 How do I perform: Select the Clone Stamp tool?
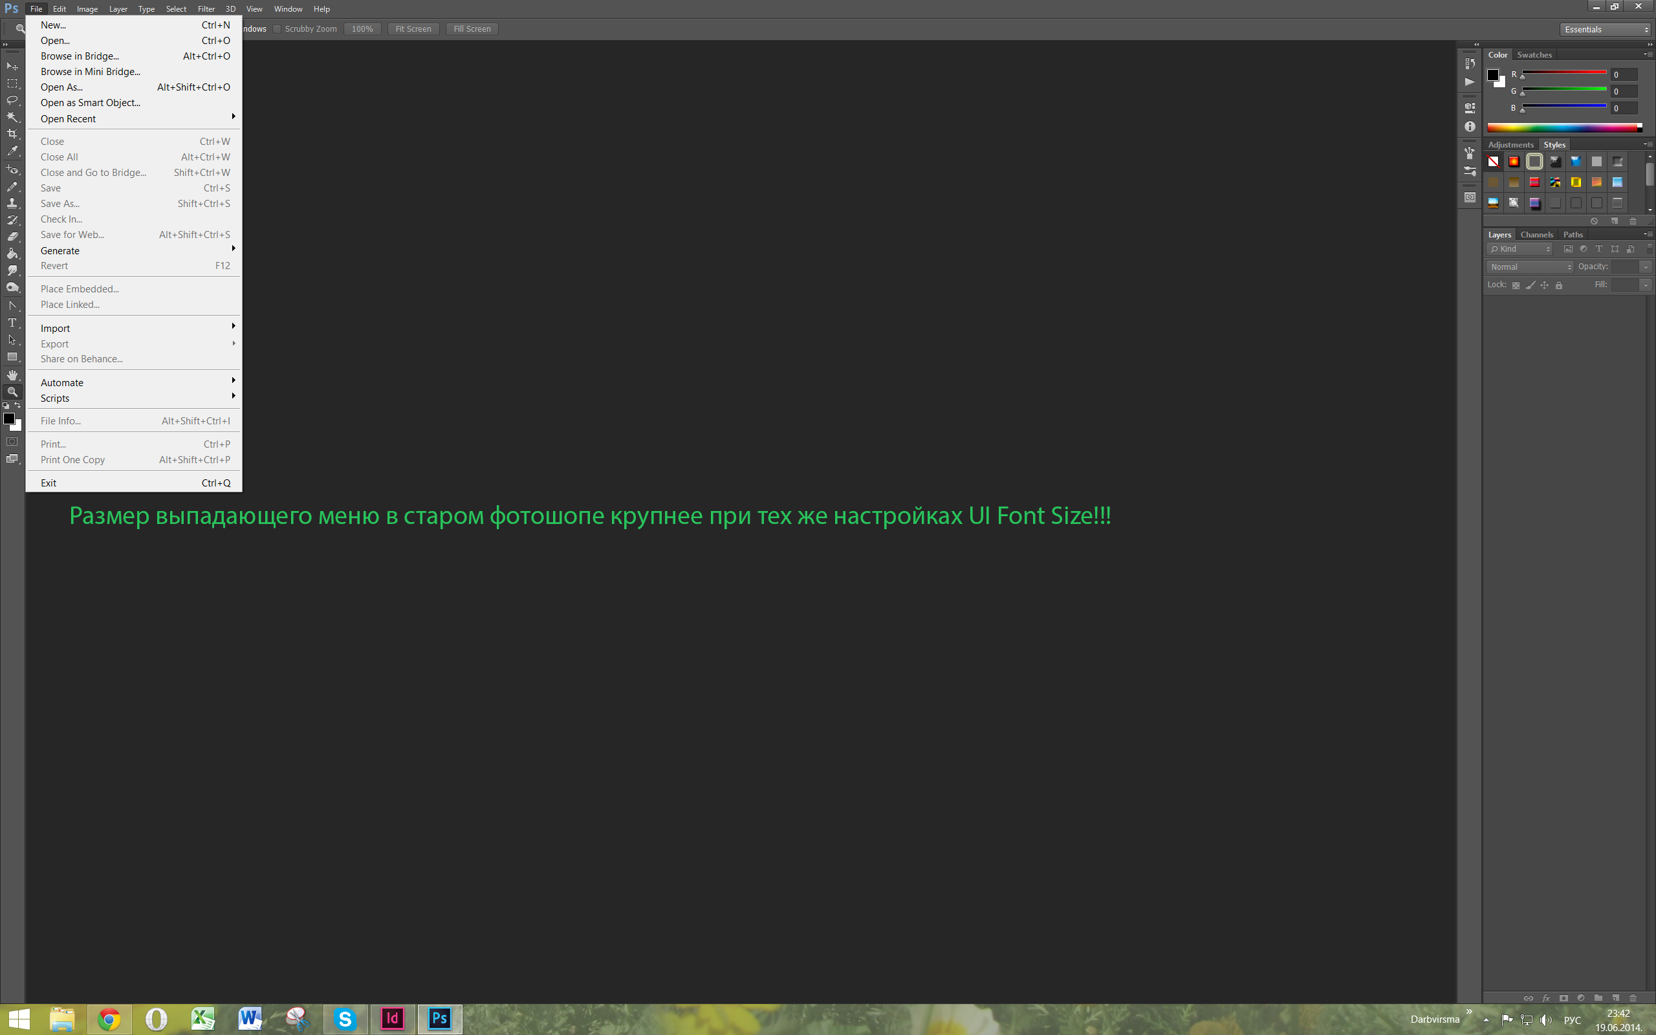tap(12, 203)
